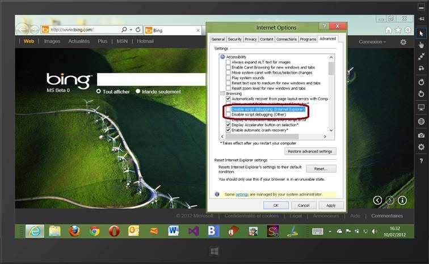This screenshot has height=264, width=429.
Task: Open Visual Studio from the taskbar
Action: [194, 231]
